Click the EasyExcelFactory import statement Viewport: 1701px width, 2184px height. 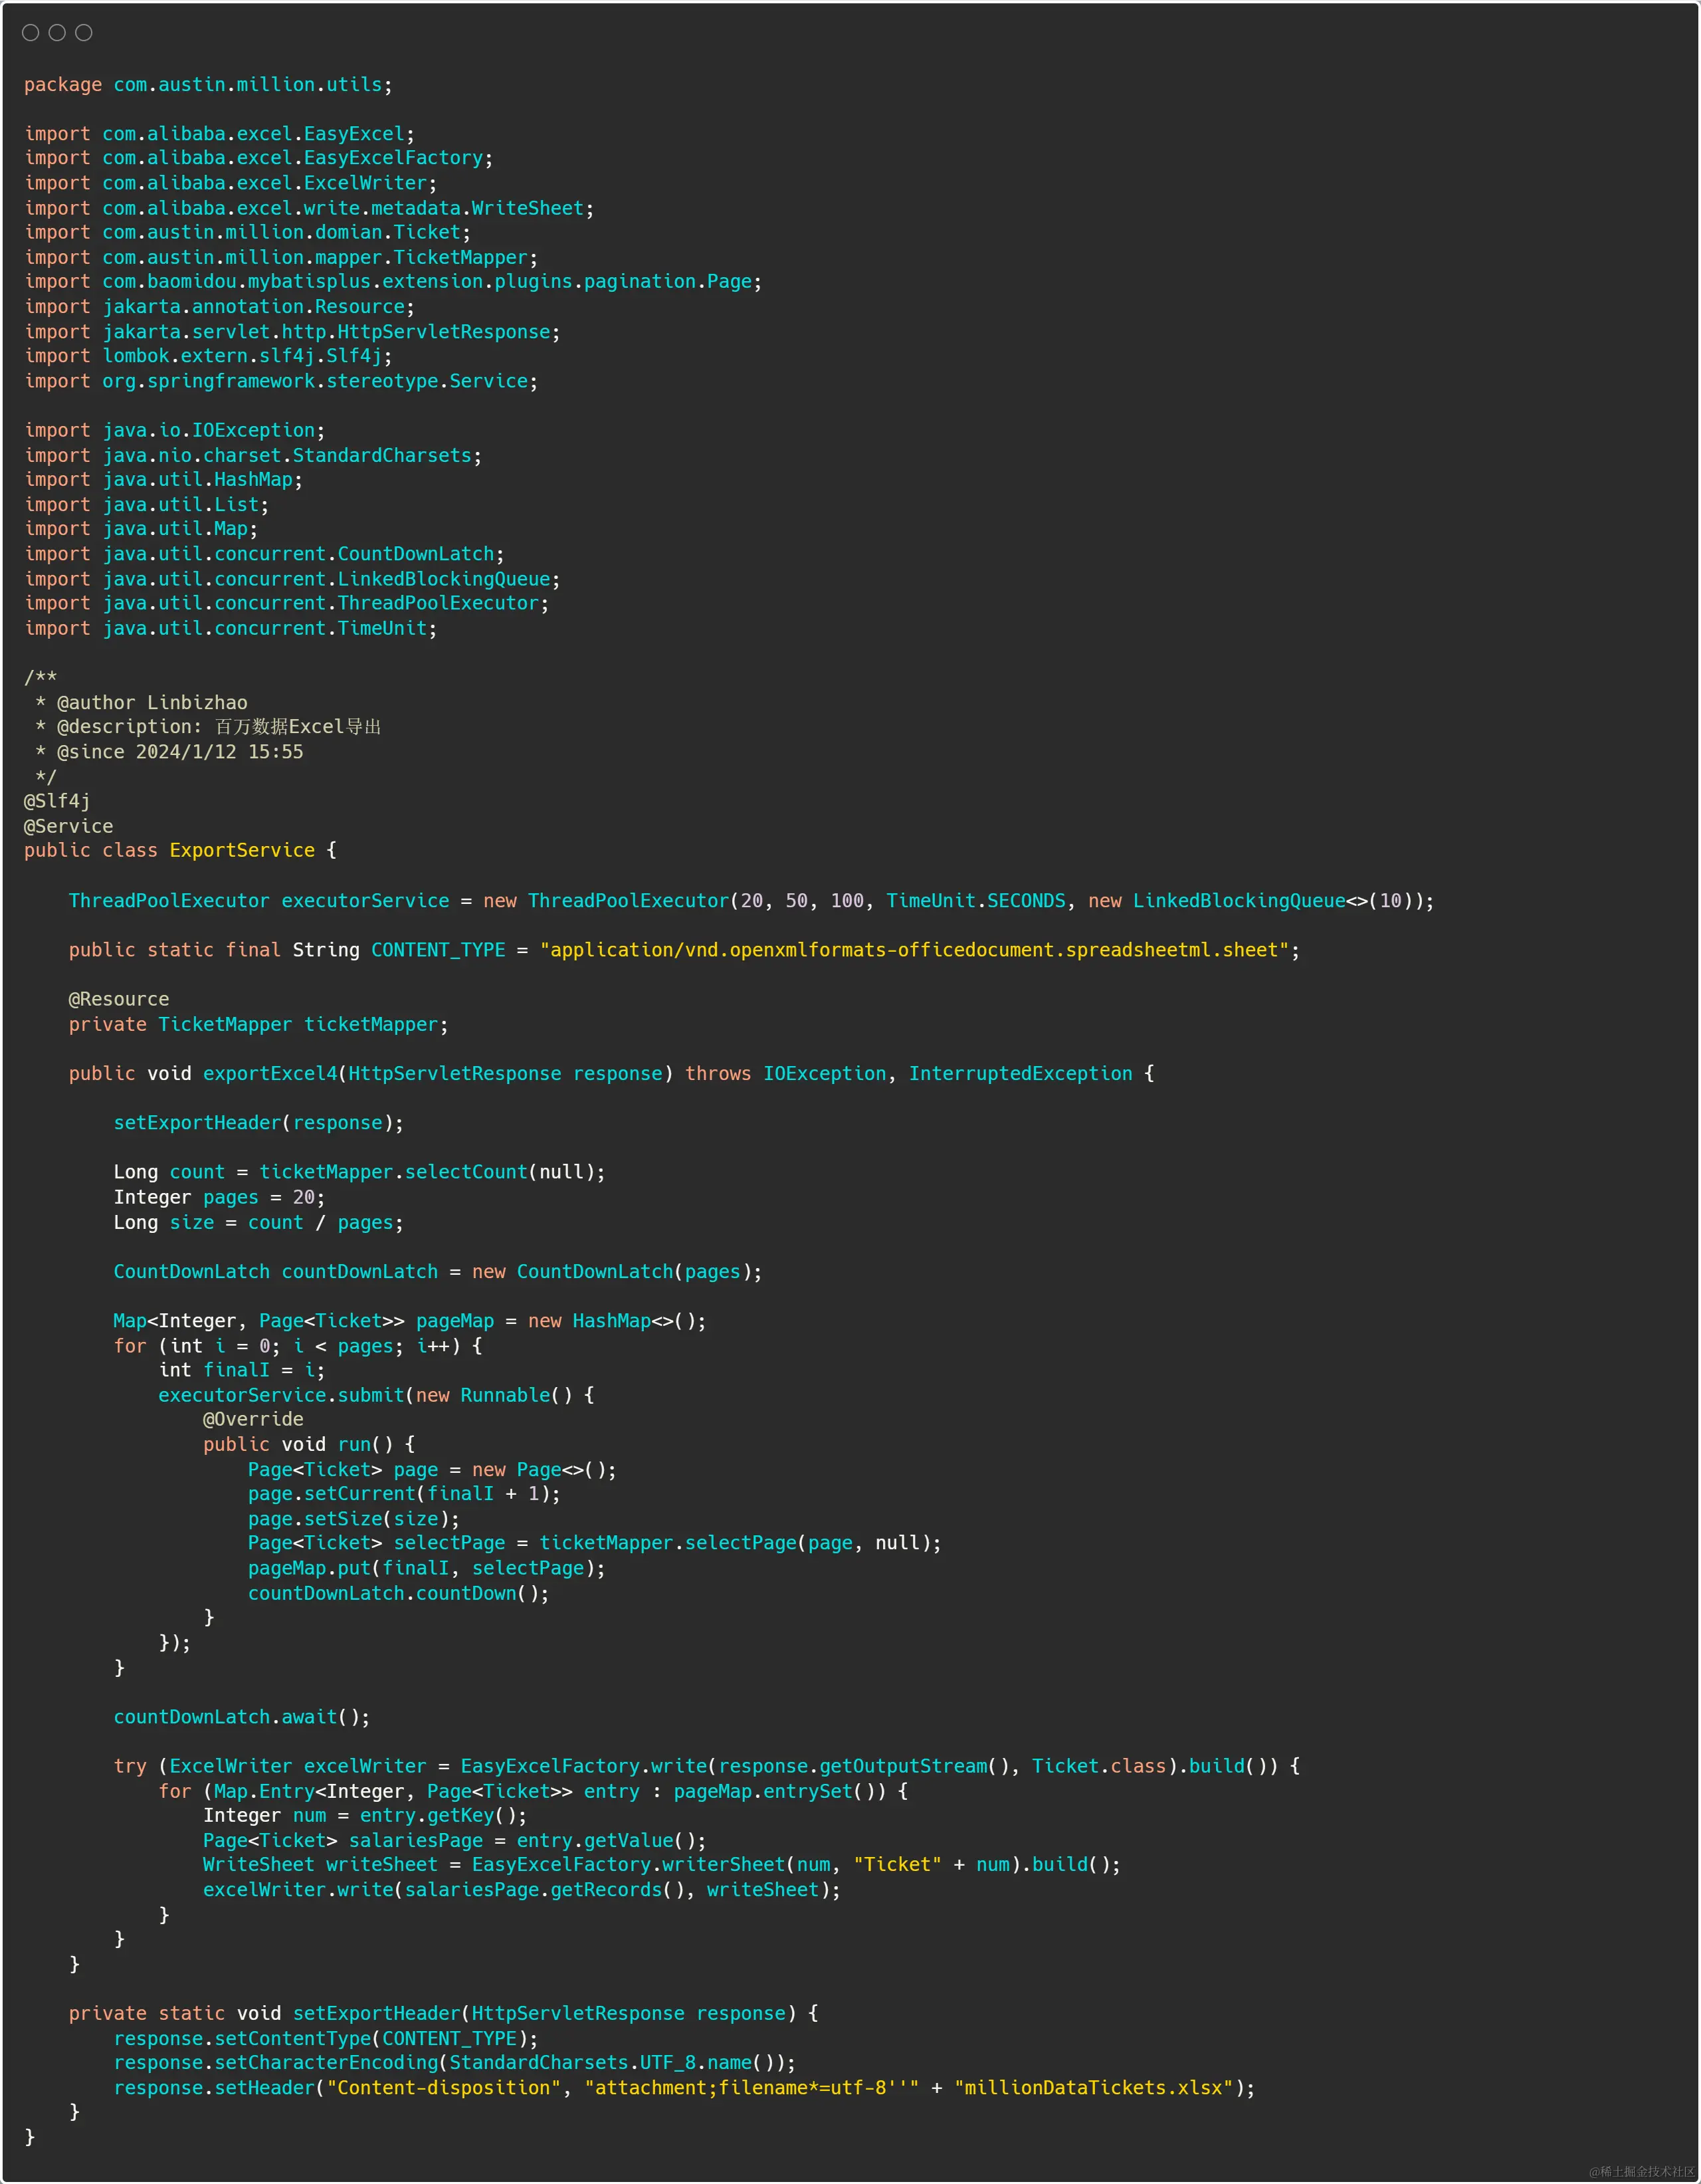click(x=258, y=158)
